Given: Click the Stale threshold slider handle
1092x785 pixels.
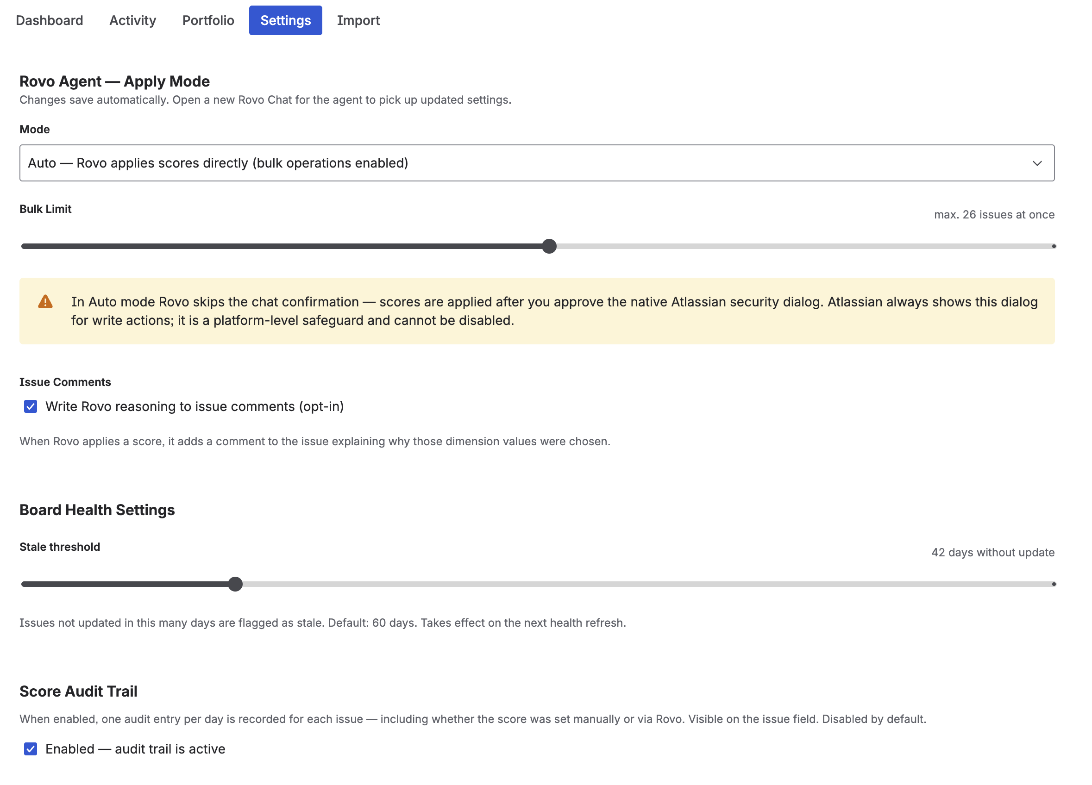Looking at the screenshot, I should tap(235, 584).
